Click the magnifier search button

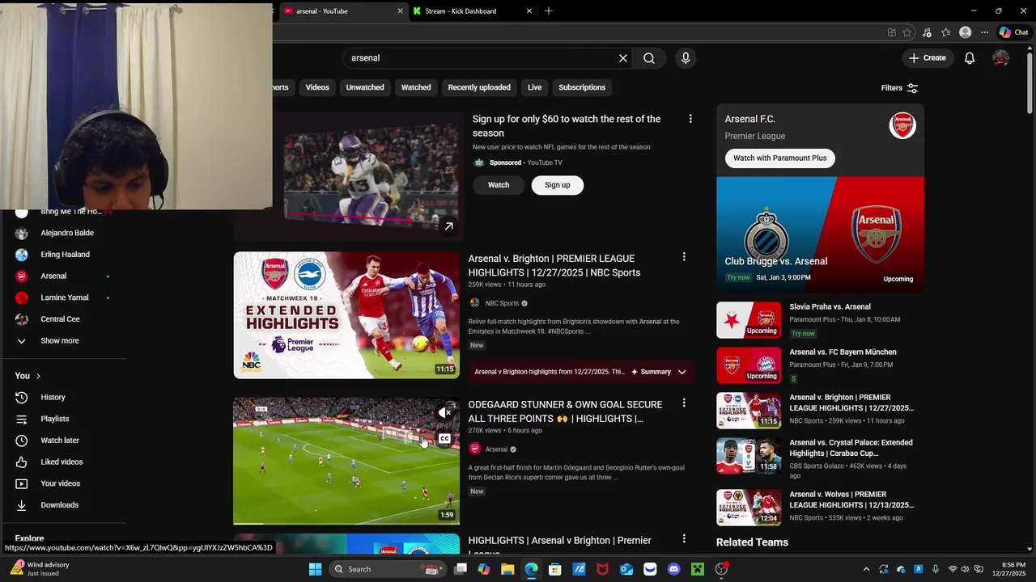(x=649, y=58)
